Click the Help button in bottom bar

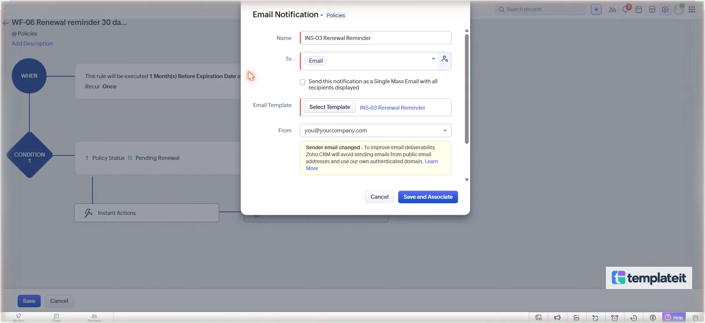(674, 318)
